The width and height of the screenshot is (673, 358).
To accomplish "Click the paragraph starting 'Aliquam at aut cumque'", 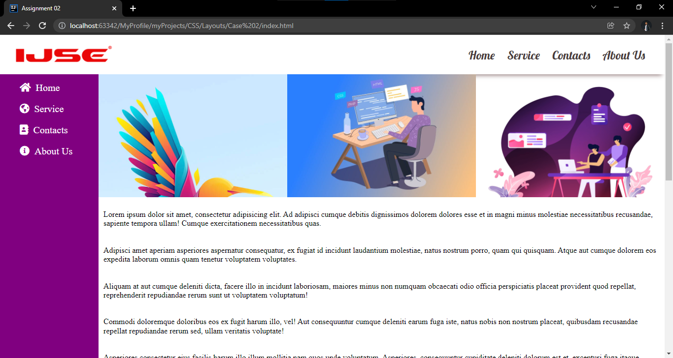I will point(370,291).
